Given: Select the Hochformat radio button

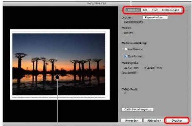Looking at the screenshot, I should (x=126, y=49).
